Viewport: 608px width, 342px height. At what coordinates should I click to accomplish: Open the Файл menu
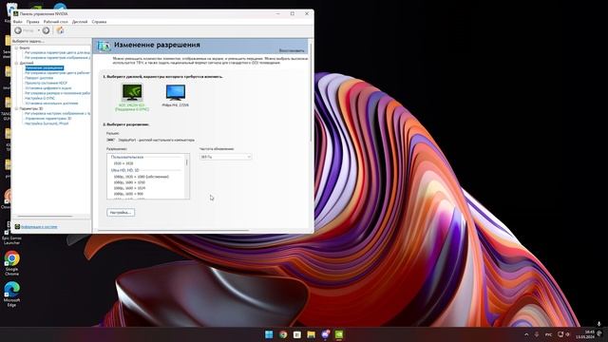(18, 22)
